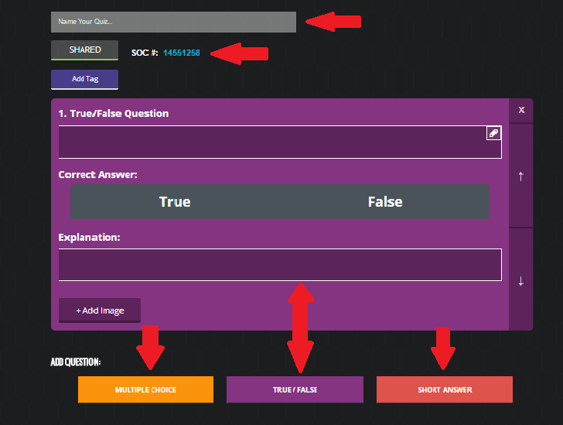Screen dimensions: 563x425
Task: Click SOC number 14551258
Action: point(182,53)
